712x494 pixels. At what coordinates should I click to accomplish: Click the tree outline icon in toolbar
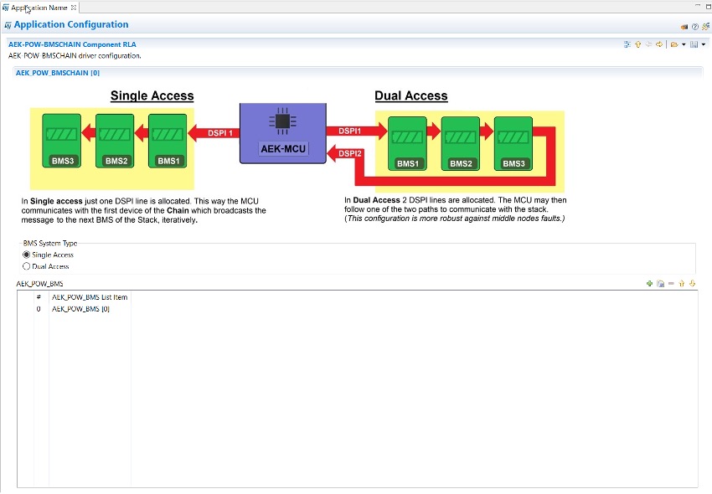click(x=627, y=44)
